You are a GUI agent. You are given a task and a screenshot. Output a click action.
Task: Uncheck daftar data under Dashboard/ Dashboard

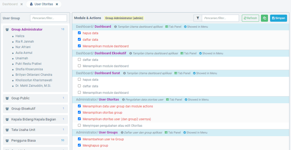pyautogui.click(x=79, y=39)
